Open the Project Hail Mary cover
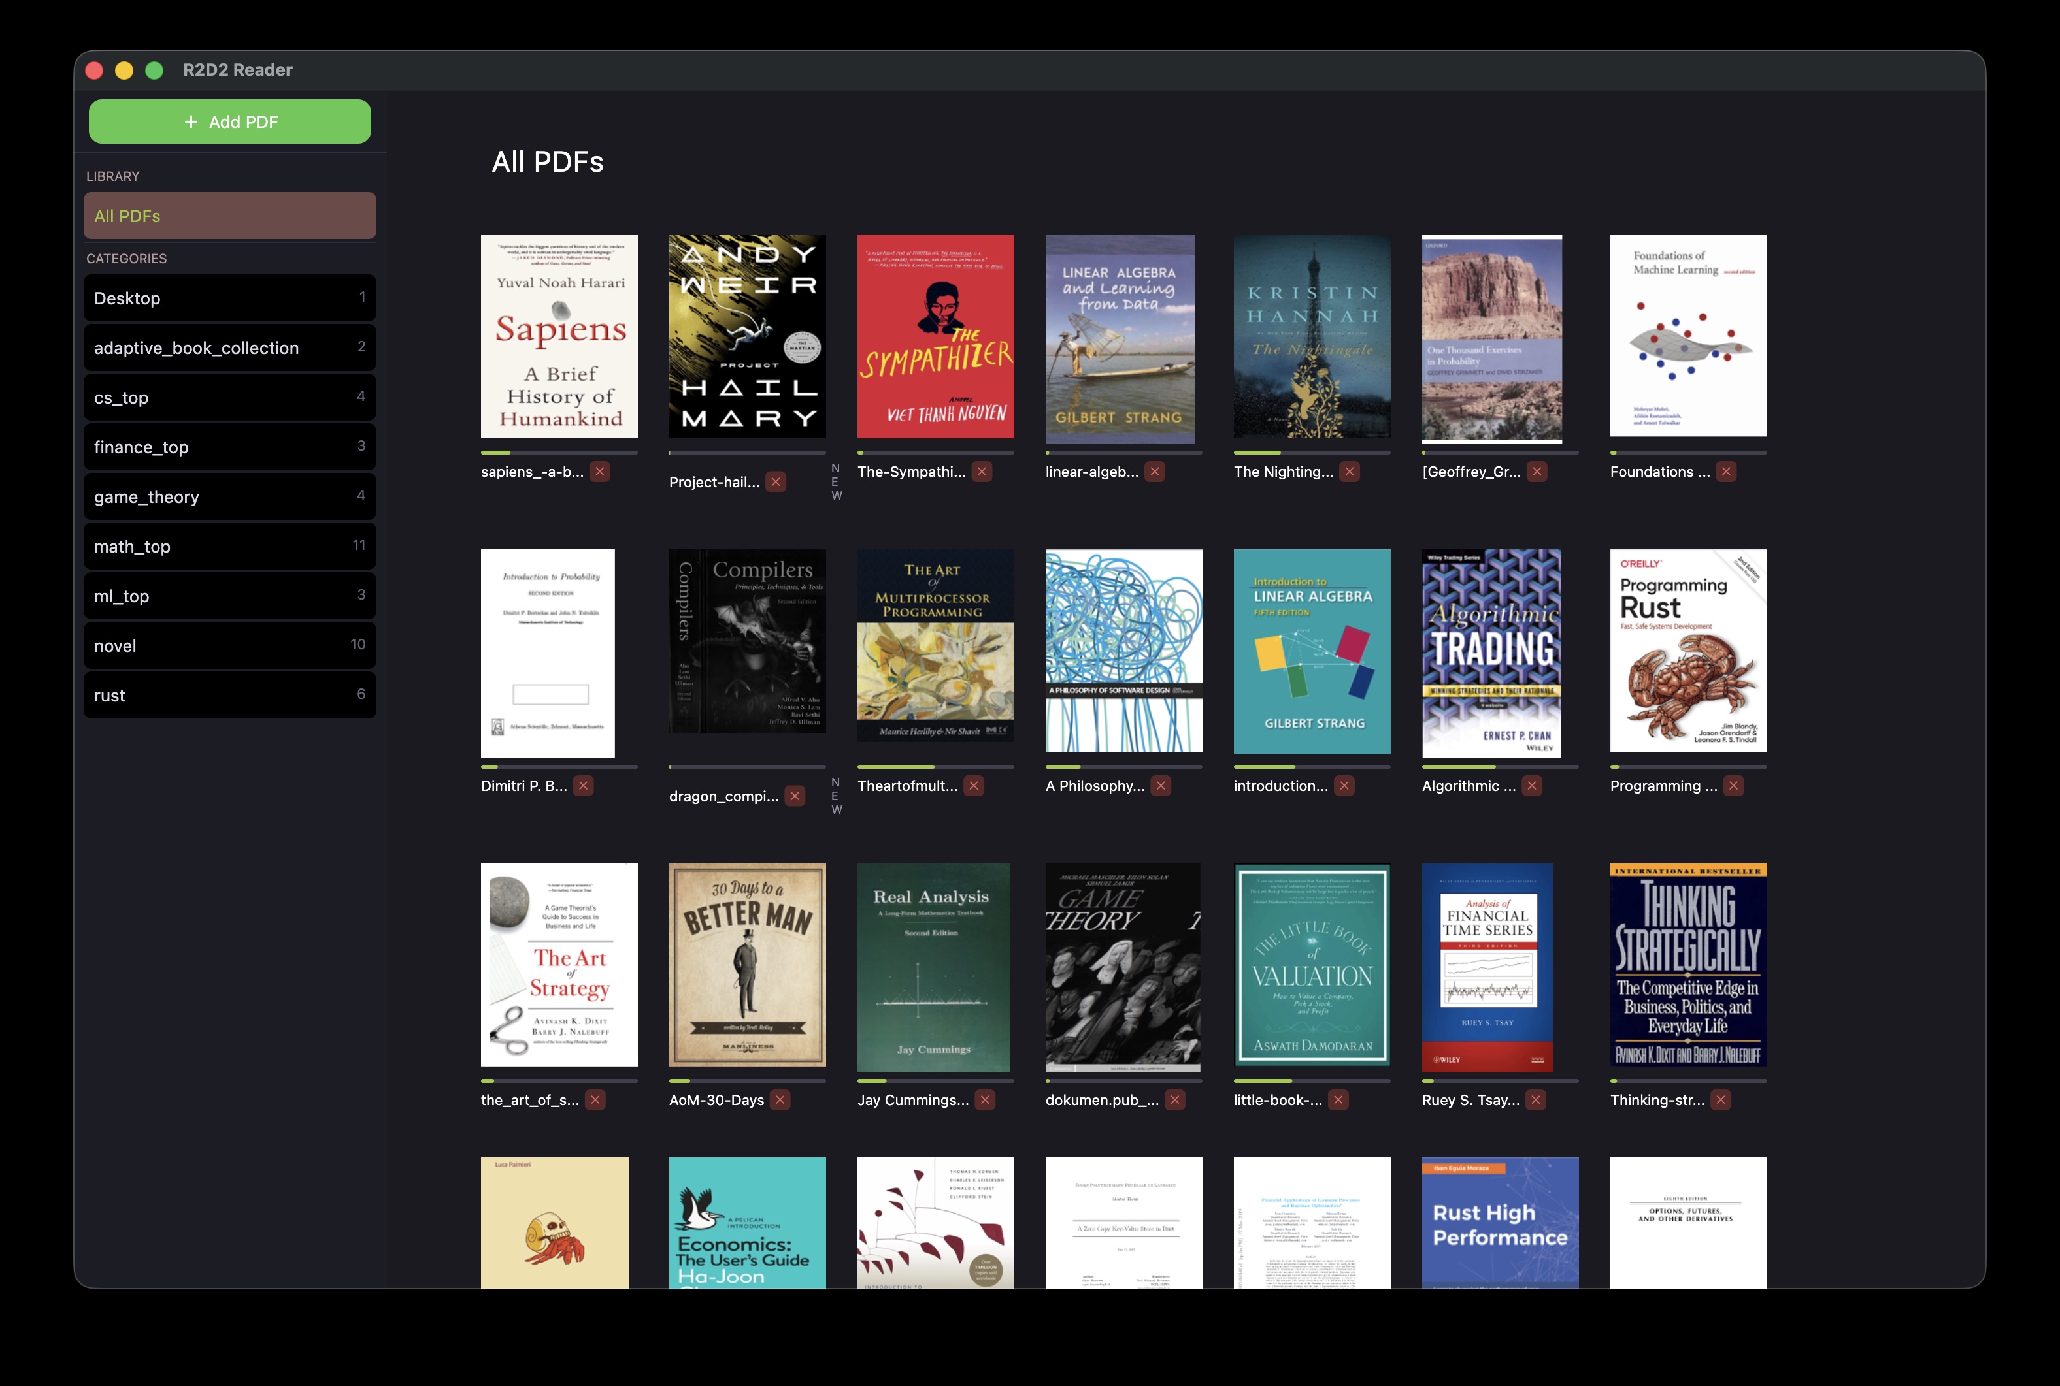 pos(748,337)
